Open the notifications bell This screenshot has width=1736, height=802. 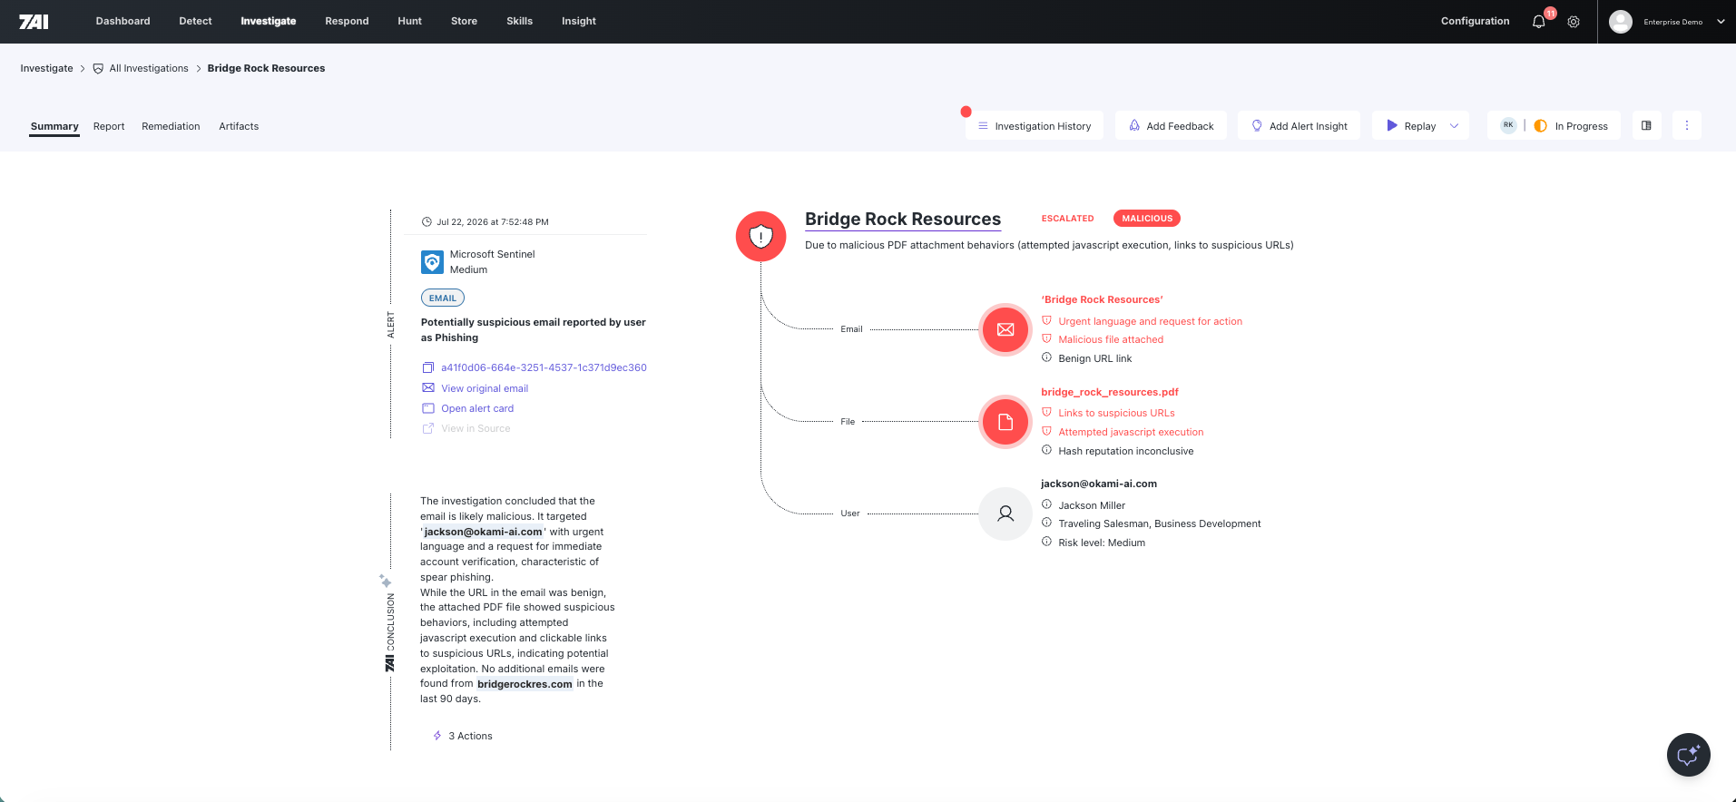(1538, 22)
